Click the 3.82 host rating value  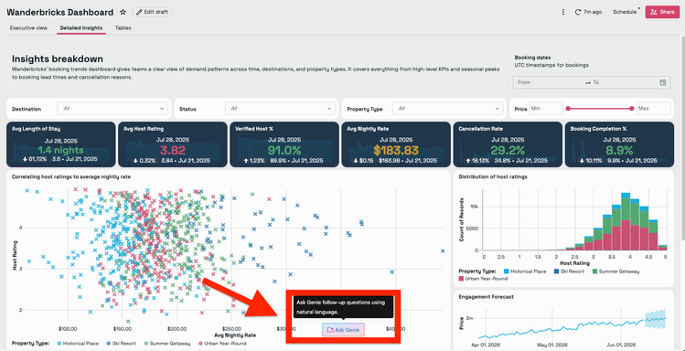click(x=173, y=151)
